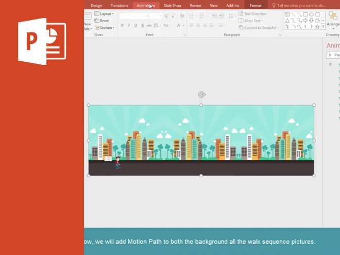340x255 pixels.
Task: Click the Align Text button
Action: pos(252,21)
